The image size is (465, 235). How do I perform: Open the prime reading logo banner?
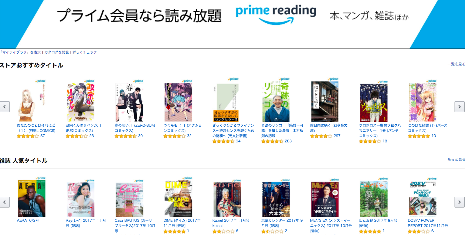point(276,15)
